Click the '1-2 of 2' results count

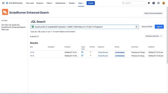click(x=33, y=37)
